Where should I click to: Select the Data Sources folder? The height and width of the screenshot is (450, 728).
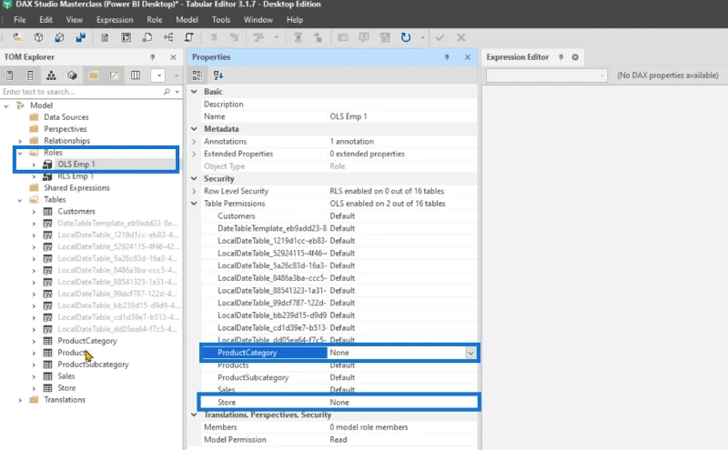[66, 117]
